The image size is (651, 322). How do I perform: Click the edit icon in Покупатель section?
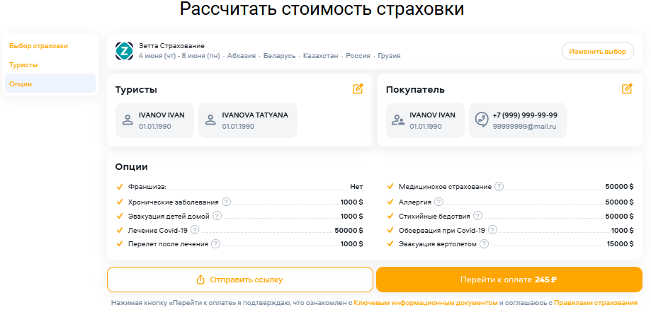coord(627,89)
